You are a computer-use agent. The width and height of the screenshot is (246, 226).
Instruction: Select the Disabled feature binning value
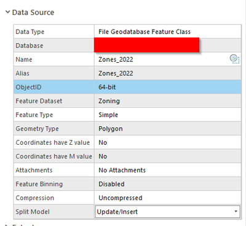[111, 184]
